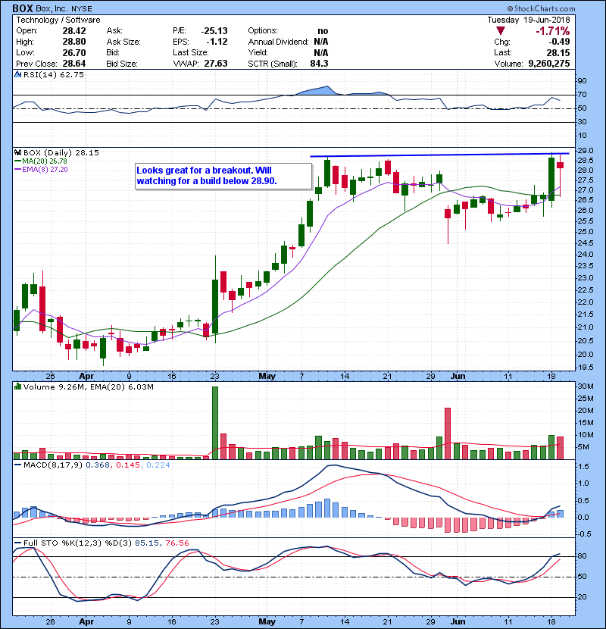Click the 19.5 label on the price axis
This screenshot has width=606, height=629.
(x=586, y=367)
